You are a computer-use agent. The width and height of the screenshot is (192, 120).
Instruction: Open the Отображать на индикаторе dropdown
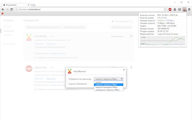pos(109,79)
